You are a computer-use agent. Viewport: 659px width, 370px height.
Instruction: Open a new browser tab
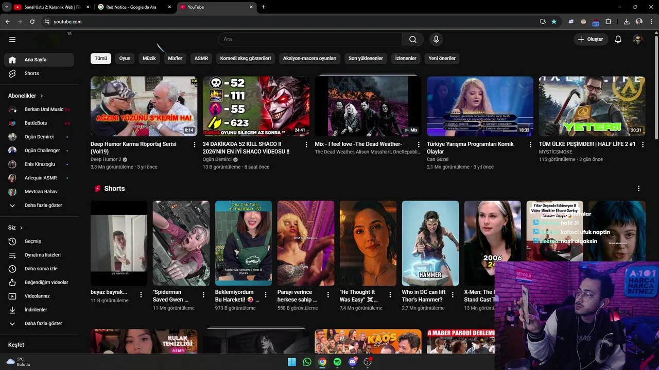264,7
